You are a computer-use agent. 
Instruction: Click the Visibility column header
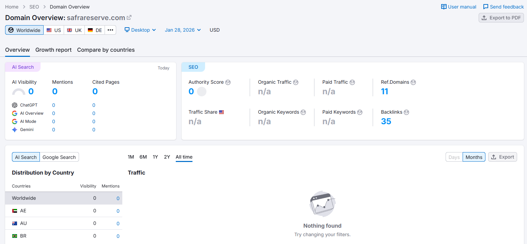[88, 186]
